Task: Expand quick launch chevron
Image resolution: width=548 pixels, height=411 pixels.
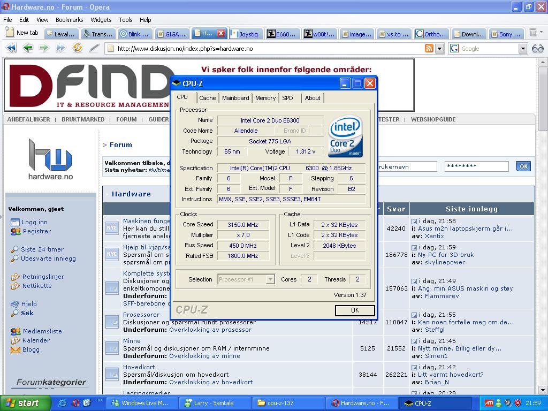Action: pos(100,400)
